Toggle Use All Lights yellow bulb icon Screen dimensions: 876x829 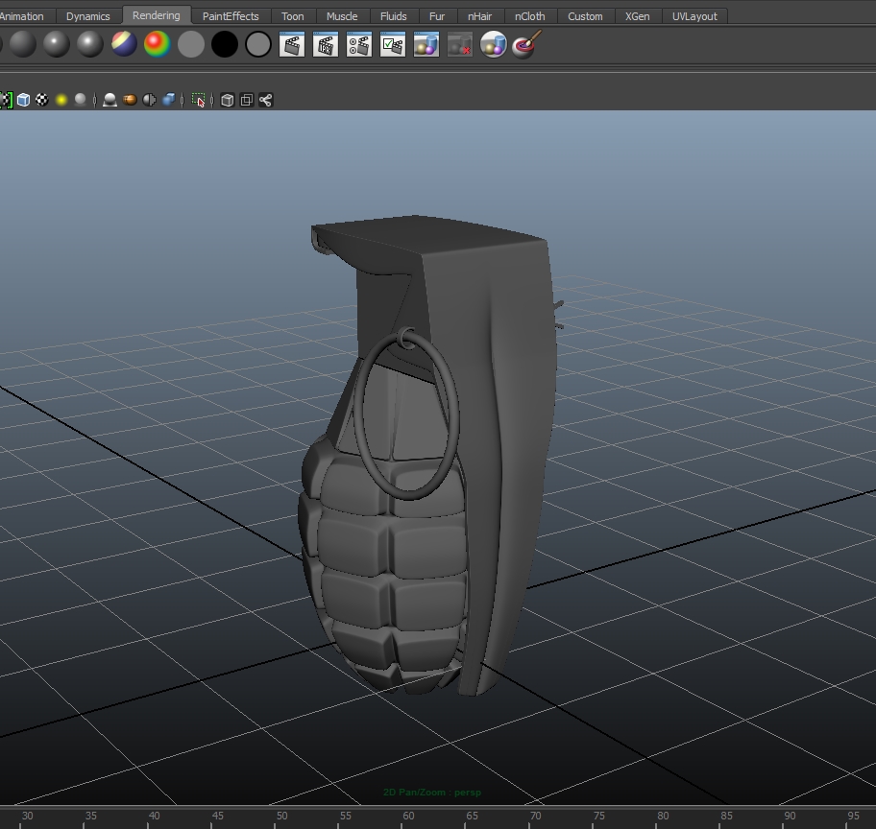(61, 100)
